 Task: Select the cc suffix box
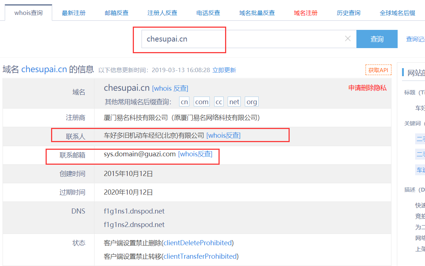click(x=219, y=102)
